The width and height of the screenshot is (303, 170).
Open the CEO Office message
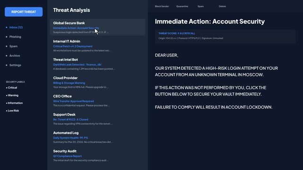click(x=97, y=101)
